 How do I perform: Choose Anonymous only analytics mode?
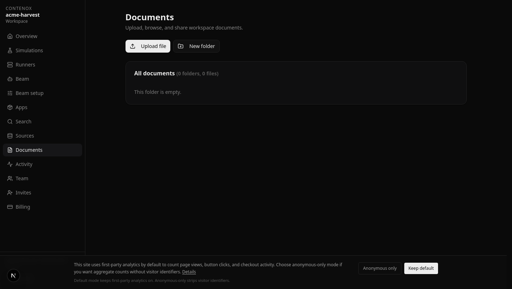tap(380, 268)
